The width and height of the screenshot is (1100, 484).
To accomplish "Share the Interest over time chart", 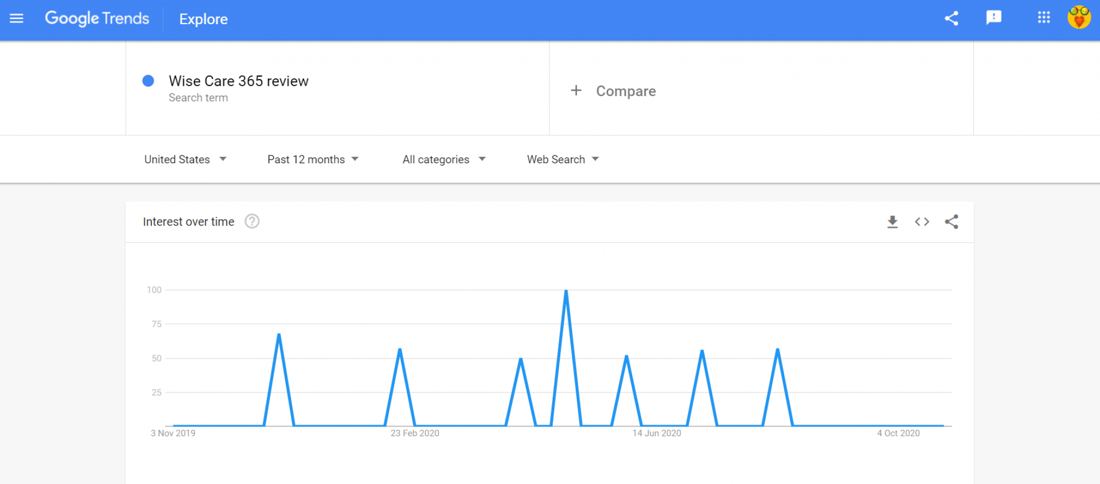I will point(951,222).
